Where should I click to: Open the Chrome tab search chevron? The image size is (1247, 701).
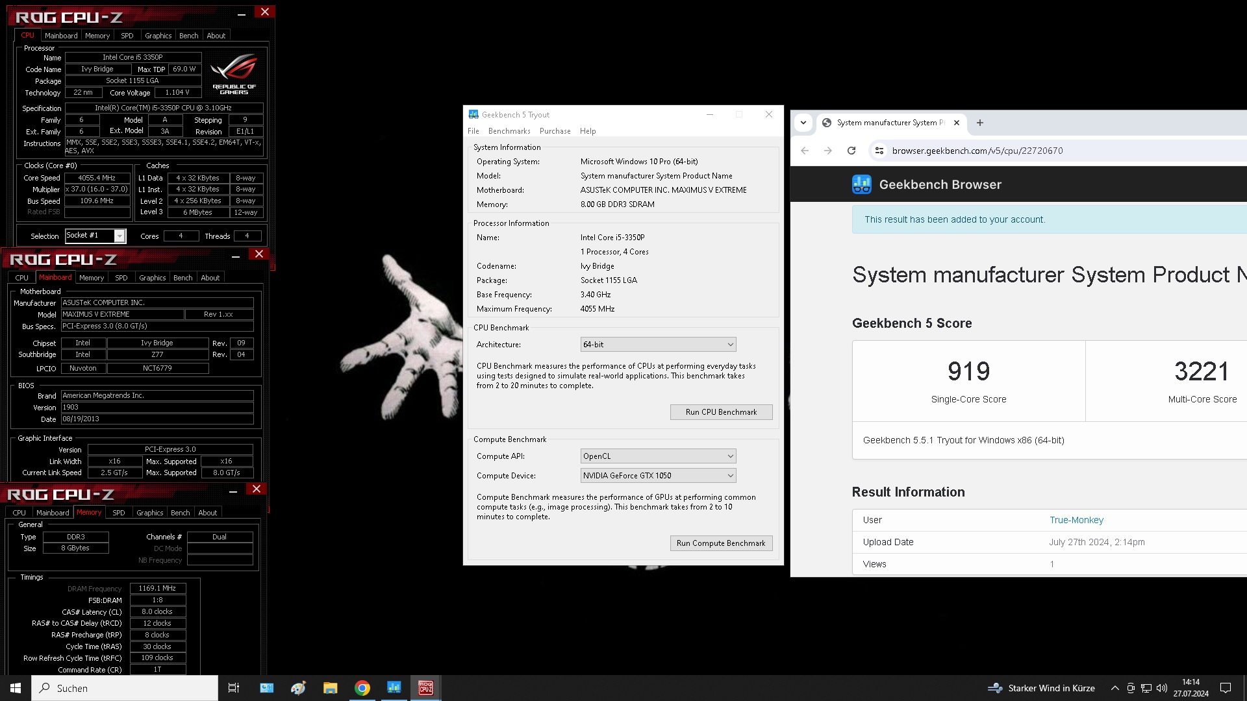point(803,123)
